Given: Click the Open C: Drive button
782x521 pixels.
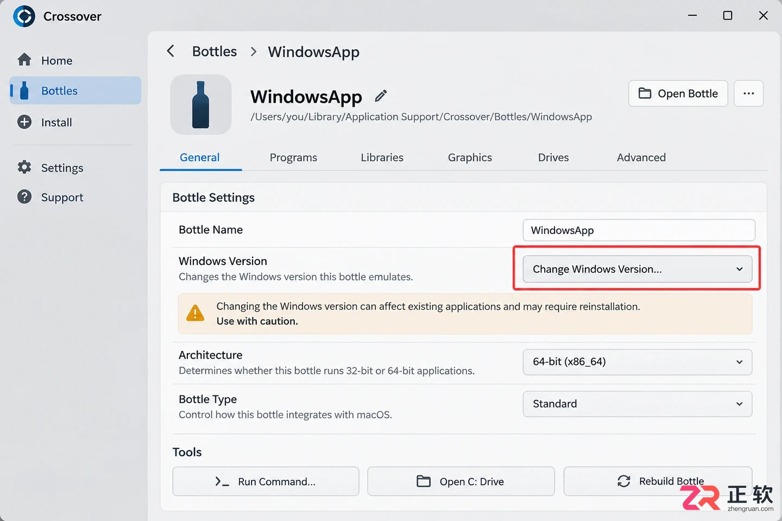Looking at the screenshot, I should click(x=461, y=481).
